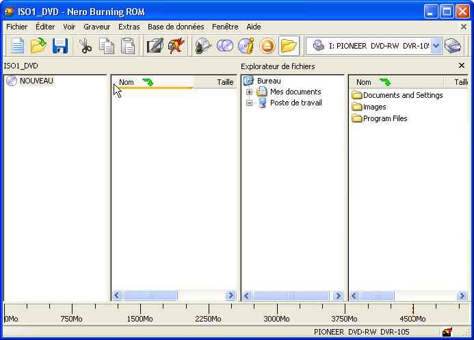The image size is (474, 340).
Task: Open the PIONEER DVD-RW drive dropdown
Action: coord(436,46)
